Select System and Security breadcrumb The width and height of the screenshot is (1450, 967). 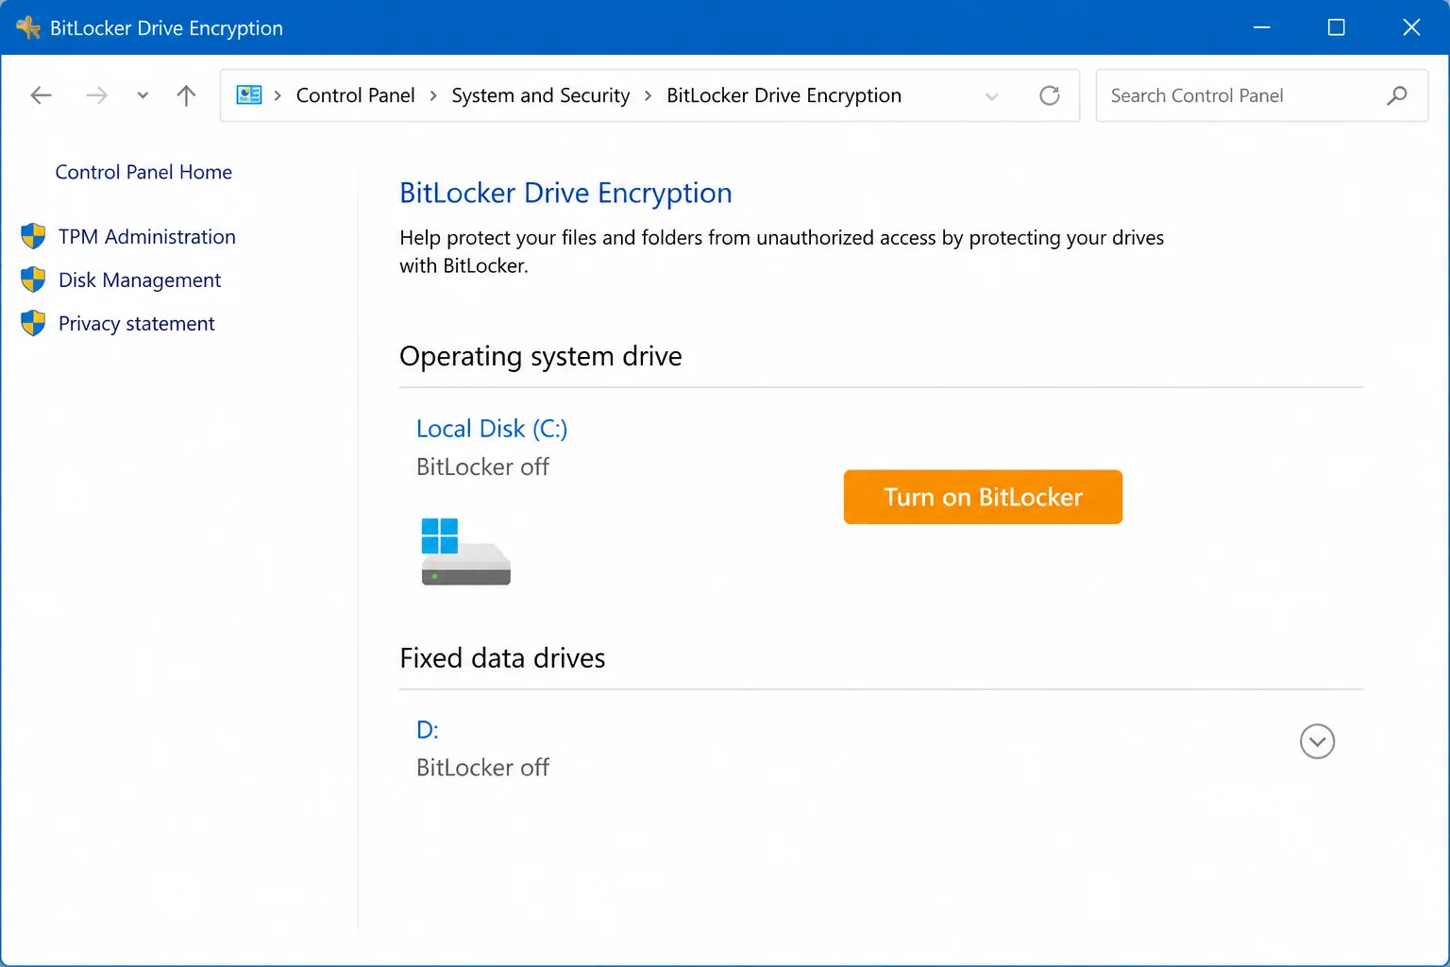[x=540, y=95]
